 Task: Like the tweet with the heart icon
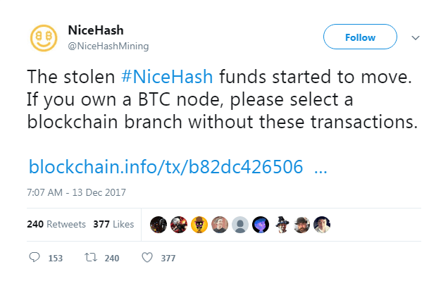point(147,257)
